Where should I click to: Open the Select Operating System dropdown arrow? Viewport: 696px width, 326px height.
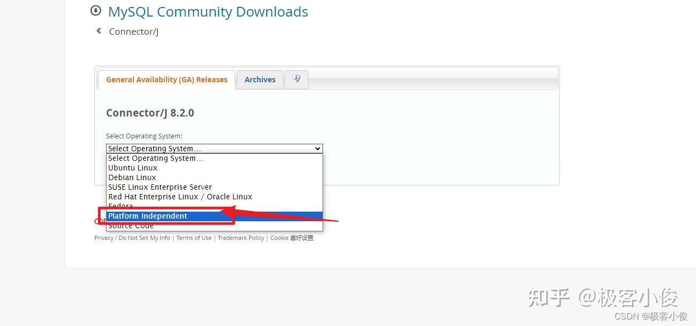coord(317,149)
